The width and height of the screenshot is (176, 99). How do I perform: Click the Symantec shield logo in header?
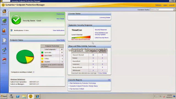pos(3,5)
